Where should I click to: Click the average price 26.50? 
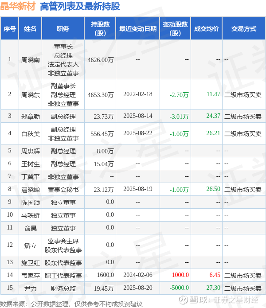click(x=213, y=189)
